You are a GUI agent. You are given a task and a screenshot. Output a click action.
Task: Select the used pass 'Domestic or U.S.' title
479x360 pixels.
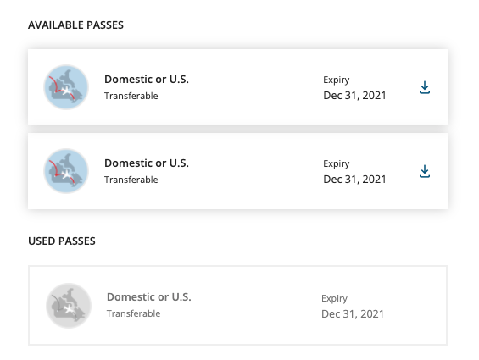(148, 297)
